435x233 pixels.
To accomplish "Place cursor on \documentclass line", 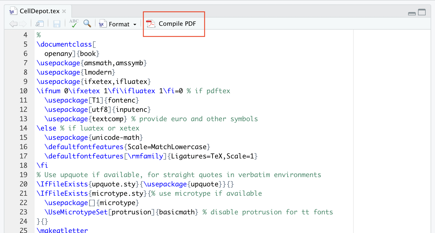I will (66, 44).
